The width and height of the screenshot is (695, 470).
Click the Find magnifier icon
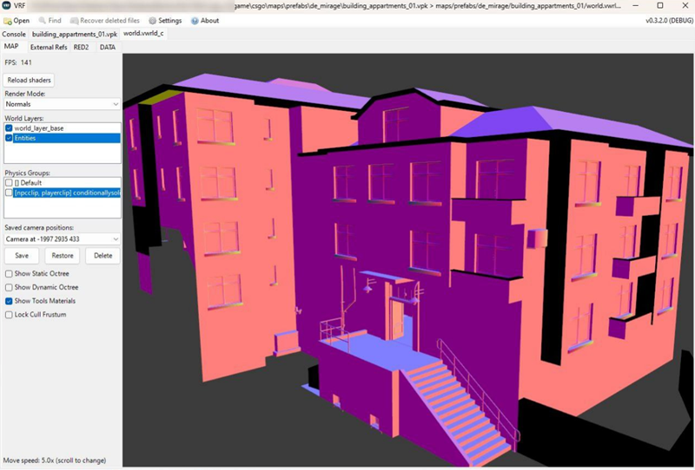pyautogui.click(x=43, y=20)
